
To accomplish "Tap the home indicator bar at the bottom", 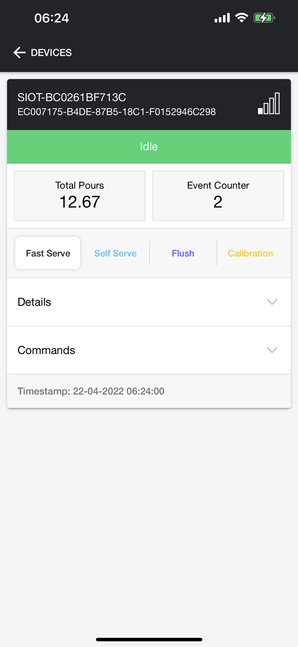I will pyautogui.click(x=149, y=640).
